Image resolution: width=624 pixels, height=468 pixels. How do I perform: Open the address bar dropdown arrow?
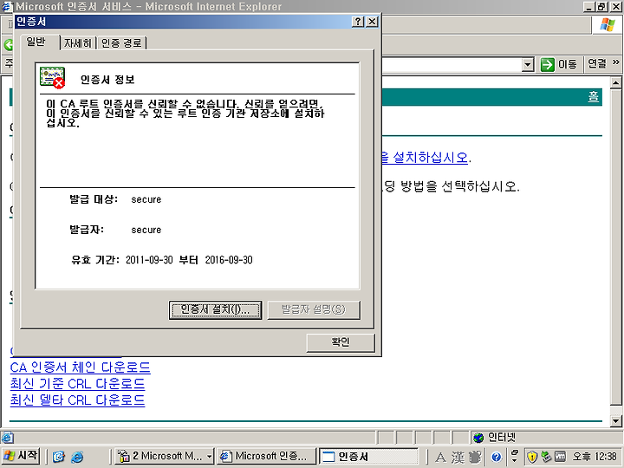tap(527, 64)
